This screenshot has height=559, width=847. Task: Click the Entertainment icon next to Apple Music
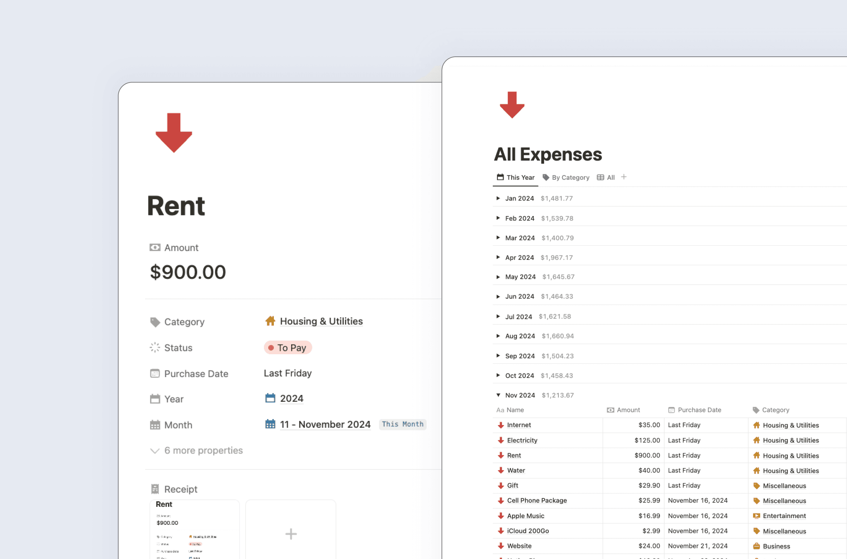756,516
